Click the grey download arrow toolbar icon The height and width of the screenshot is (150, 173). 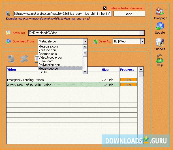pyautogui.click(x=11, y=59)
